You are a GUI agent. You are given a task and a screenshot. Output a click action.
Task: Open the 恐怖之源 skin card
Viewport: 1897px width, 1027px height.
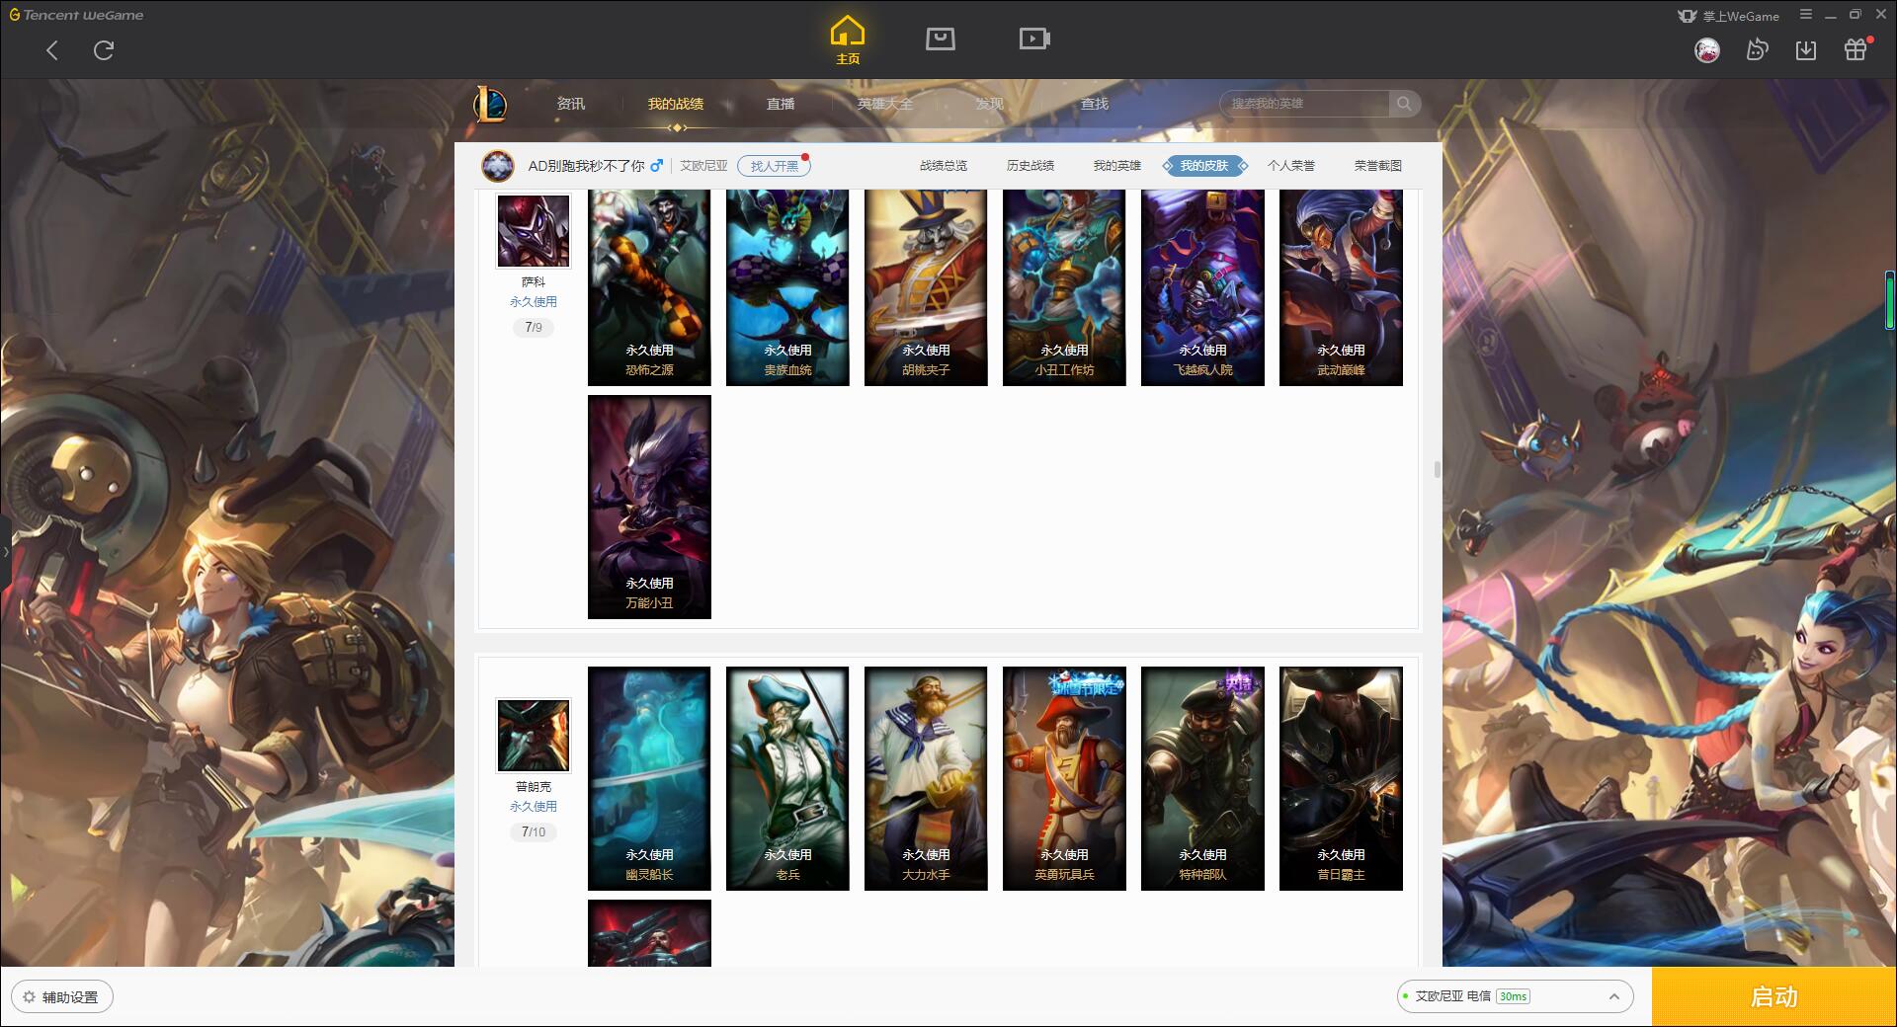(x=649, y=286)
